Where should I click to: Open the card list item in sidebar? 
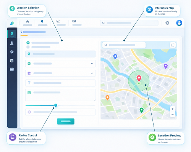[12, 69]
